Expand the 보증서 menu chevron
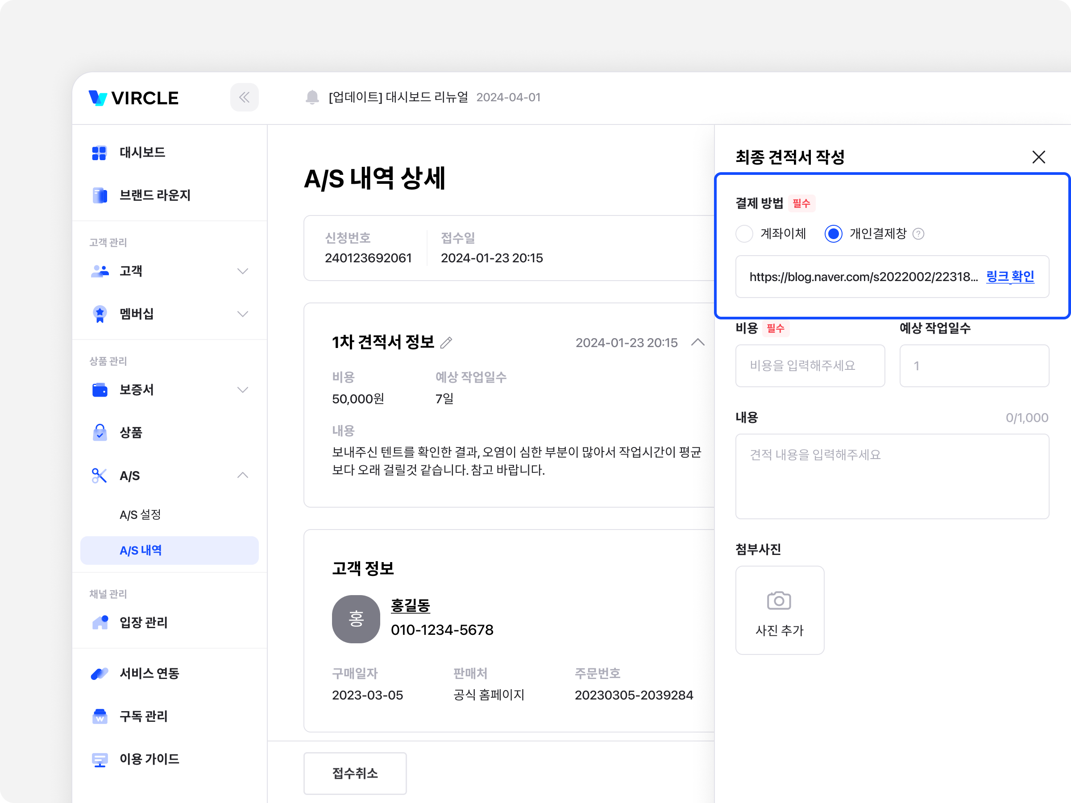The height and width of the screenshot is (803, 1071). pos(243,389)
